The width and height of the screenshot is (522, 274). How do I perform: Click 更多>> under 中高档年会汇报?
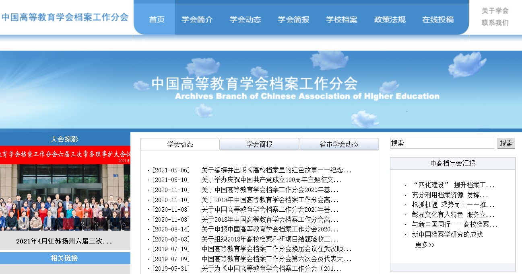pyautogui.click(x=425, y=245)
